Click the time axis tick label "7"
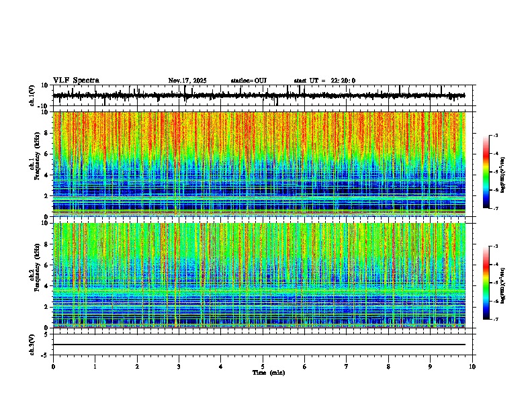Screen dimensions: 532x411 (x=347, y=367)
